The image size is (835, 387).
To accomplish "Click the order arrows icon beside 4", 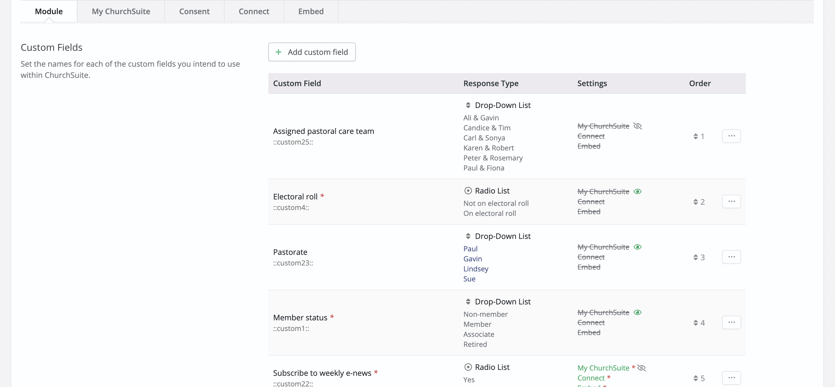I will pos(695,323).
